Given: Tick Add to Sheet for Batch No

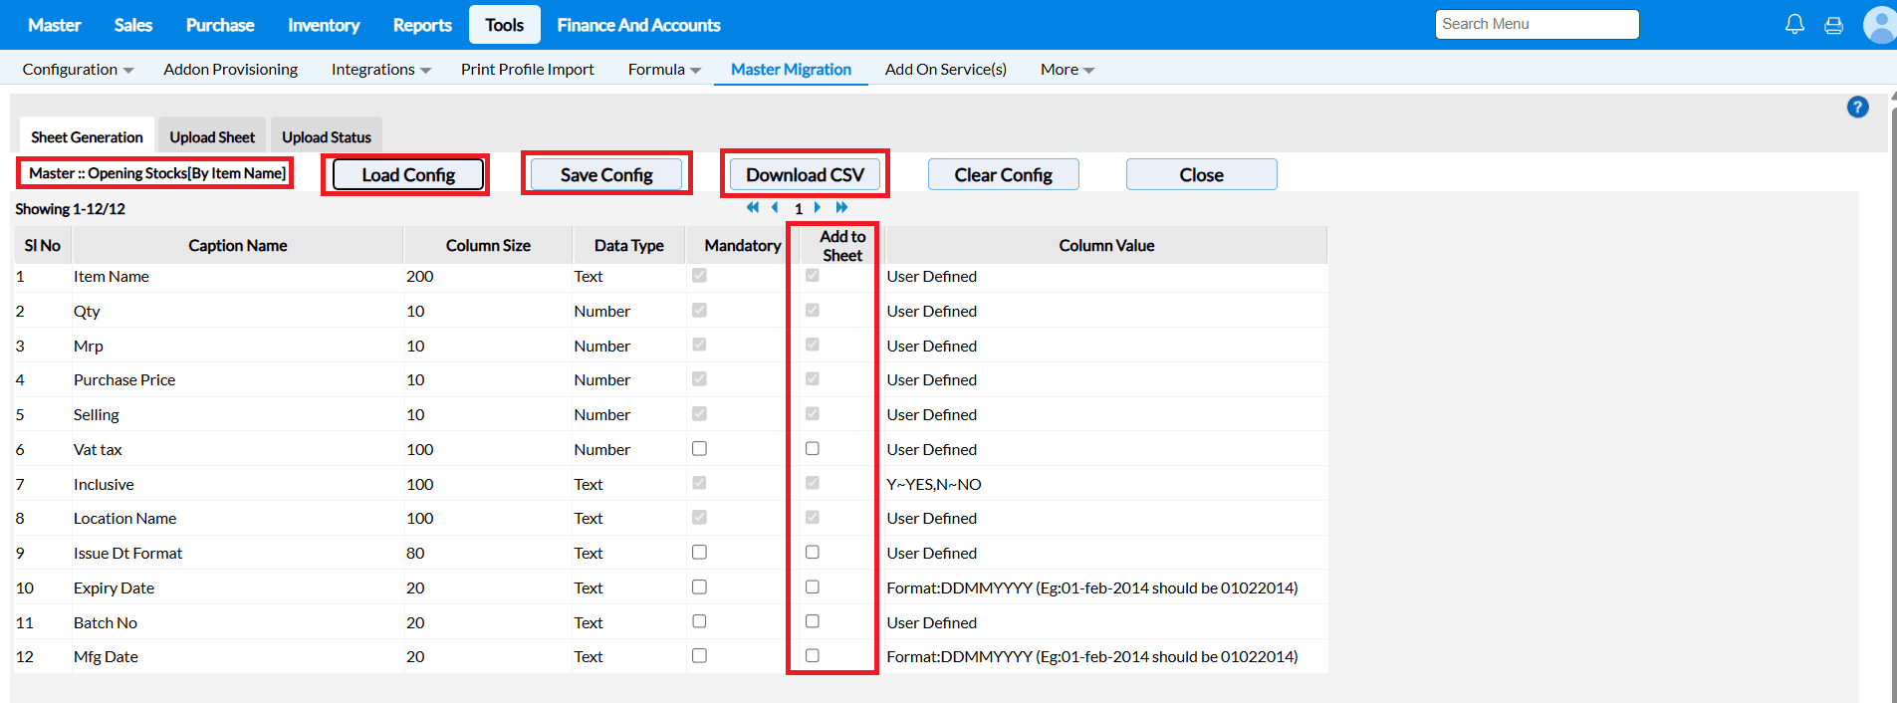Looking at the screenshot, I should coord(813,621).
